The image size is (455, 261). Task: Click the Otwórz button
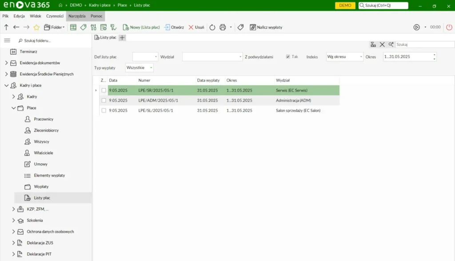(x=174, y=27)
